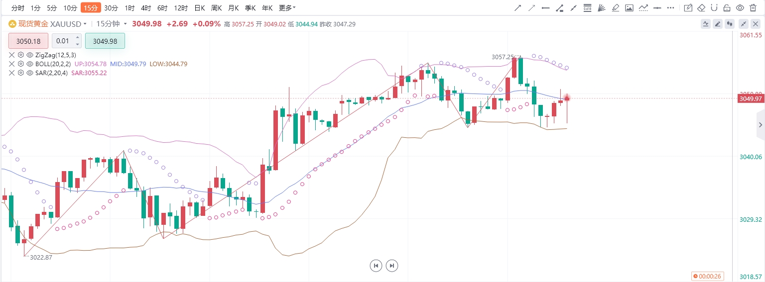Click the trash icon to delete drawings

click(x=753, y=8)
